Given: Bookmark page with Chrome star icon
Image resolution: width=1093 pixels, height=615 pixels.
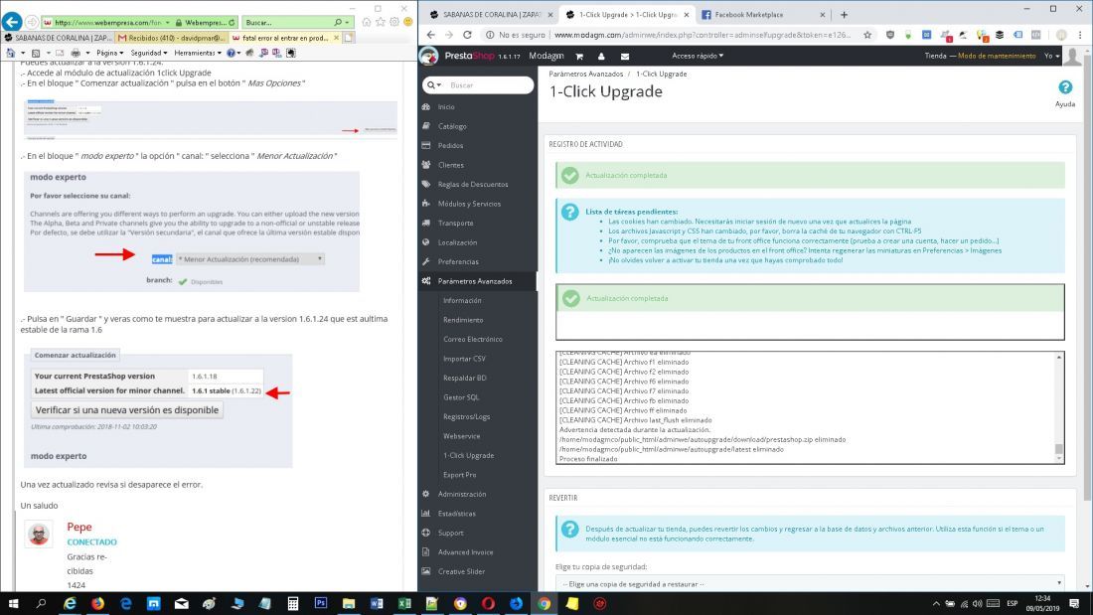Looking at the screenshot, I should [867, 34].
